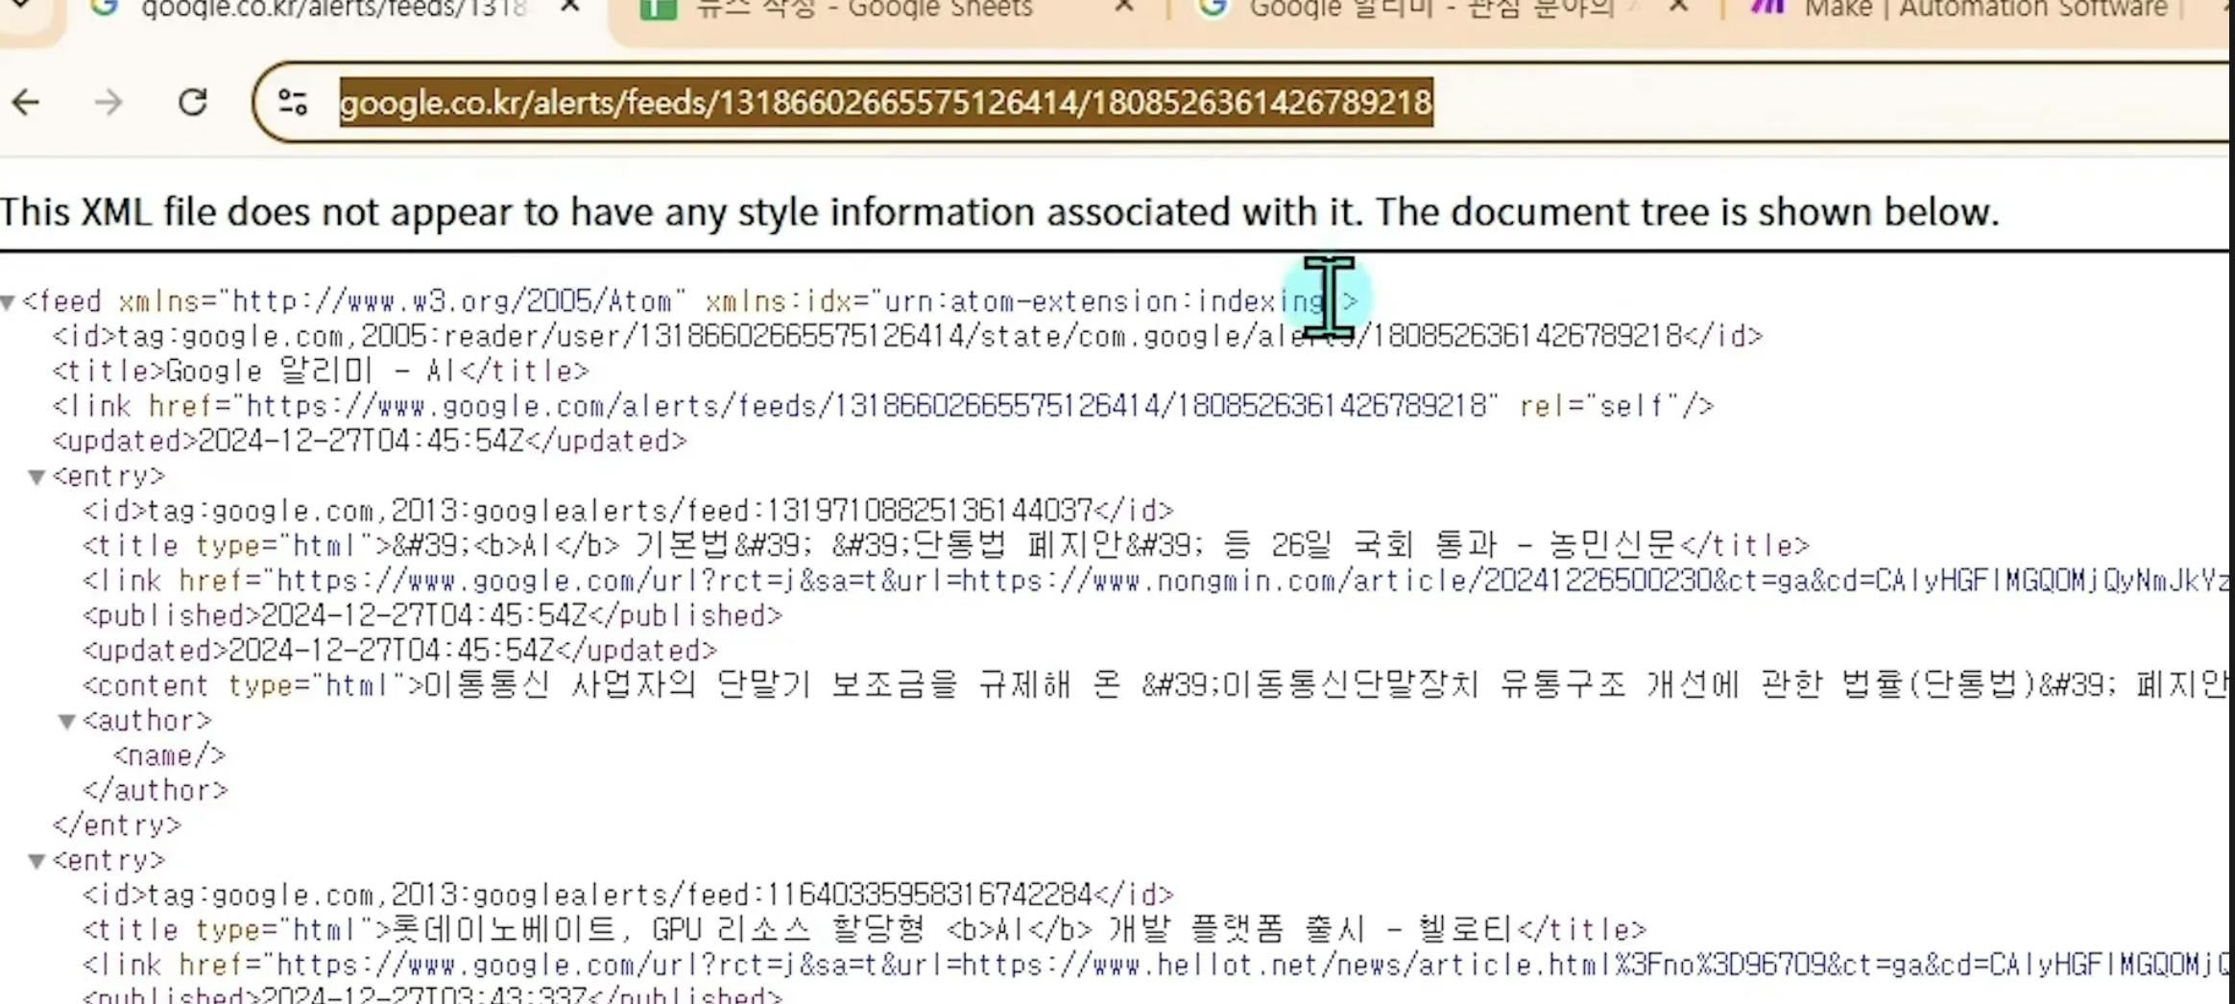This screenshot has width=2235, height=1004.
Task: Click the first entry's closing author tag
Action: click(156, 790)
